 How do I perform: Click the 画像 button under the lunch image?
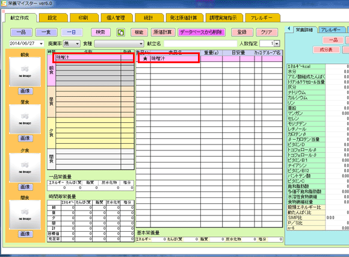click(x=25, y=138)
